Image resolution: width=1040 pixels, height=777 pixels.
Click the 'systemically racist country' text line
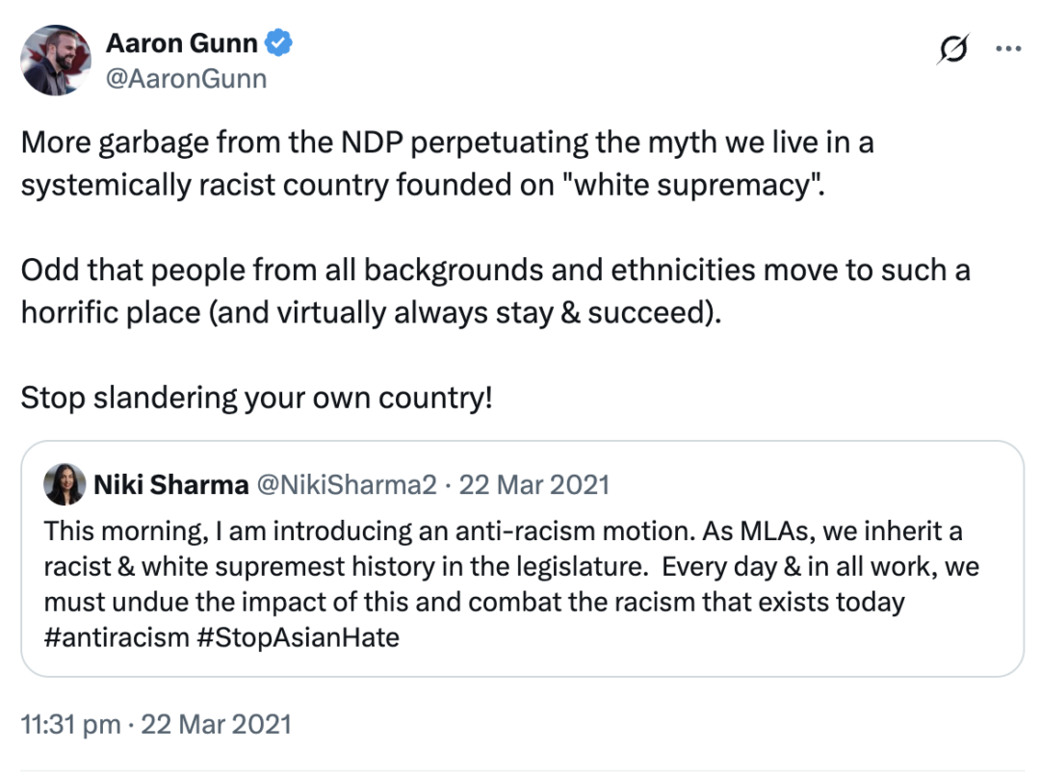[x=424, y=183]
